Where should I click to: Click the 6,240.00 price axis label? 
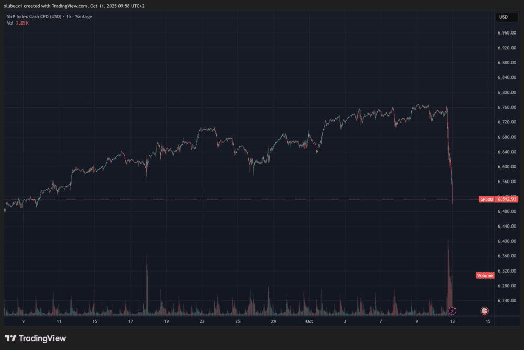point(507,300)
